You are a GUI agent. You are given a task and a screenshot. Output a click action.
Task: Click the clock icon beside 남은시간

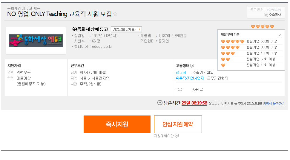tap(160, 103)
